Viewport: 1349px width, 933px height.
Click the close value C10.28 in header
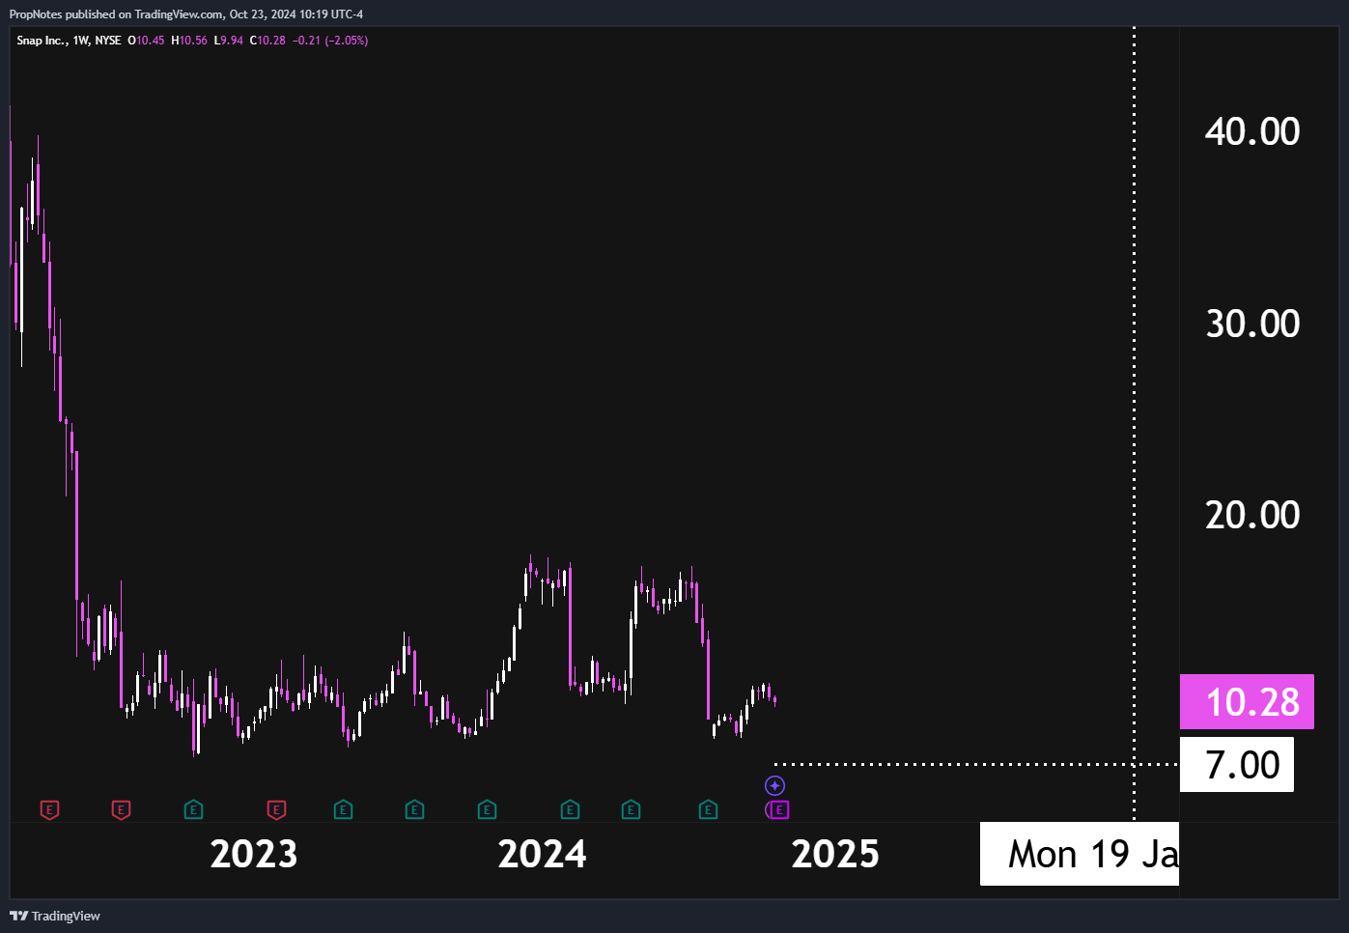tap(267, 41)
